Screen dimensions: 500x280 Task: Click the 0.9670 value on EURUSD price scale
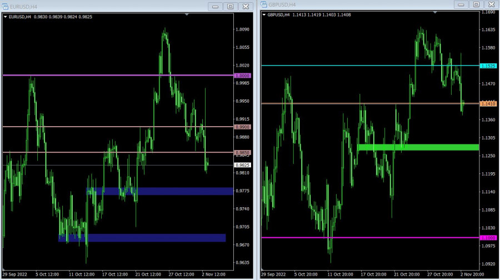coord(242,245)
